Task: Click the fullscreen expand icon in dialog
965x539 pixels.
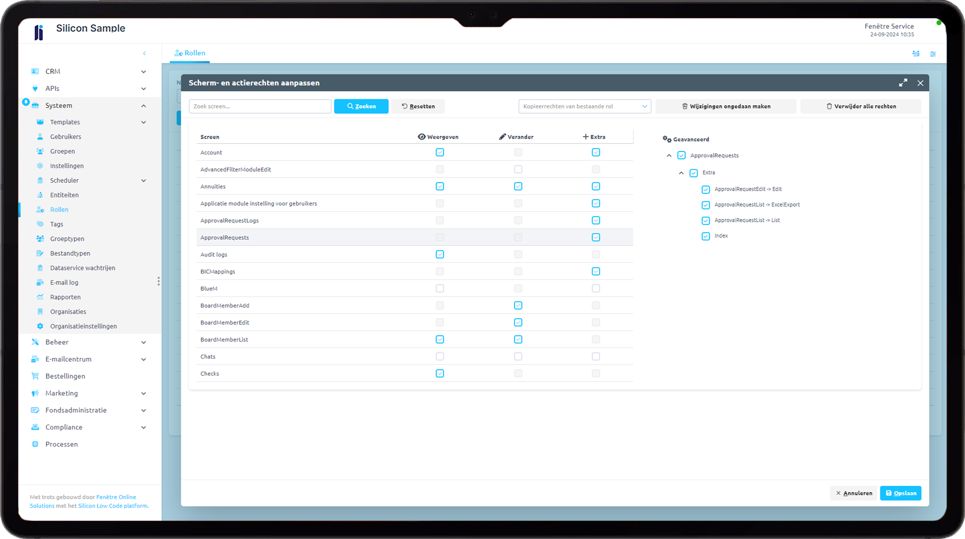Action: click(x=903, y=82)
